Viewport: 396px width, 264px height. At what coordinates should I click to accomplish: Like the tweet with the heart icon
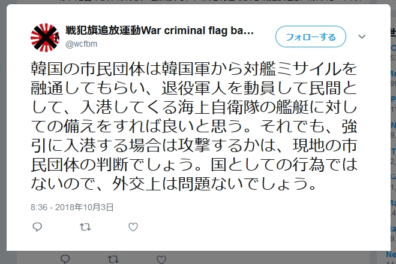point(133,227)
